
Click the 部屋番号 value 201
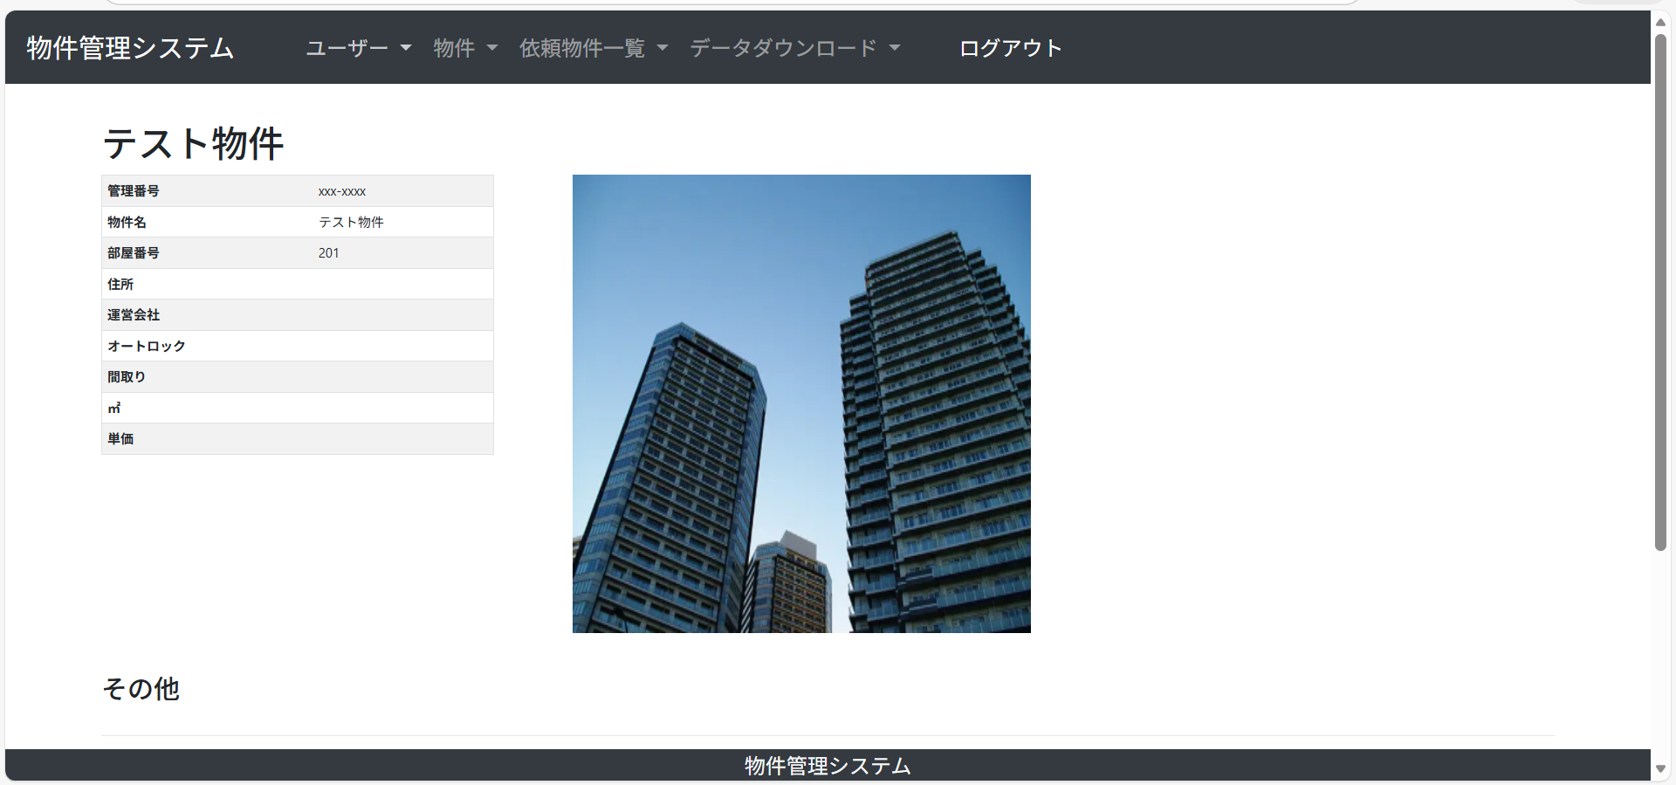pyautogui.click(x=328, y=253)
